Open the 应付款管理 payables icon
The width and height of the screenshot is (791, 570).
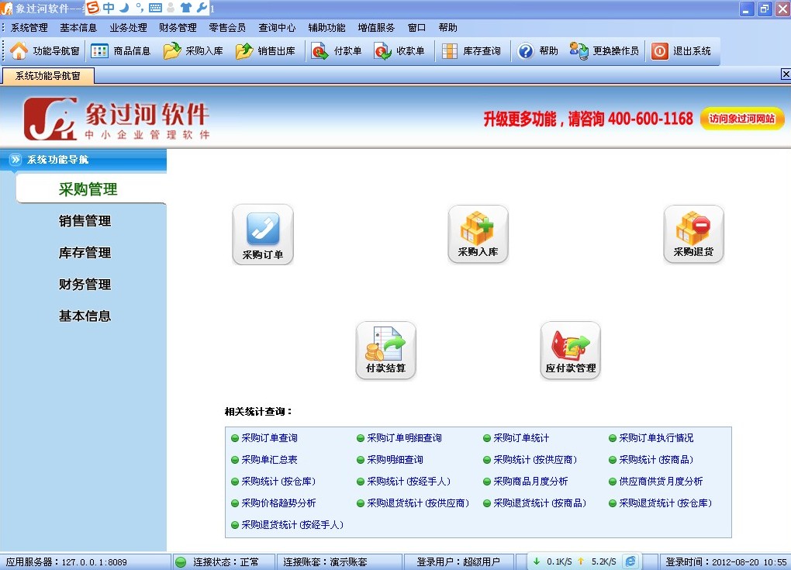[x=570, y=351]
